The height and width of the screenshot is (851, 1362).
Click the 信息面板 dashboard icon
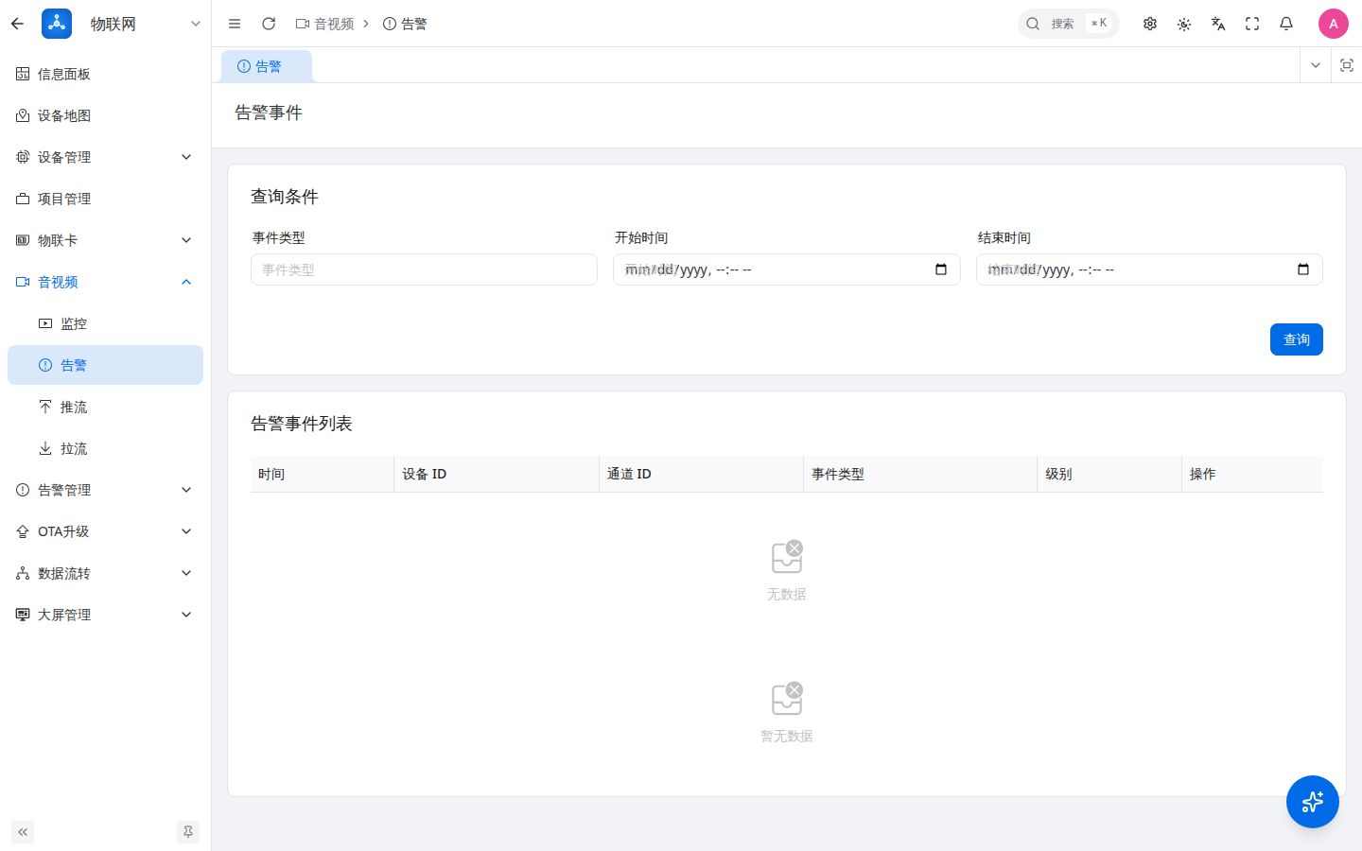[23, 74]
